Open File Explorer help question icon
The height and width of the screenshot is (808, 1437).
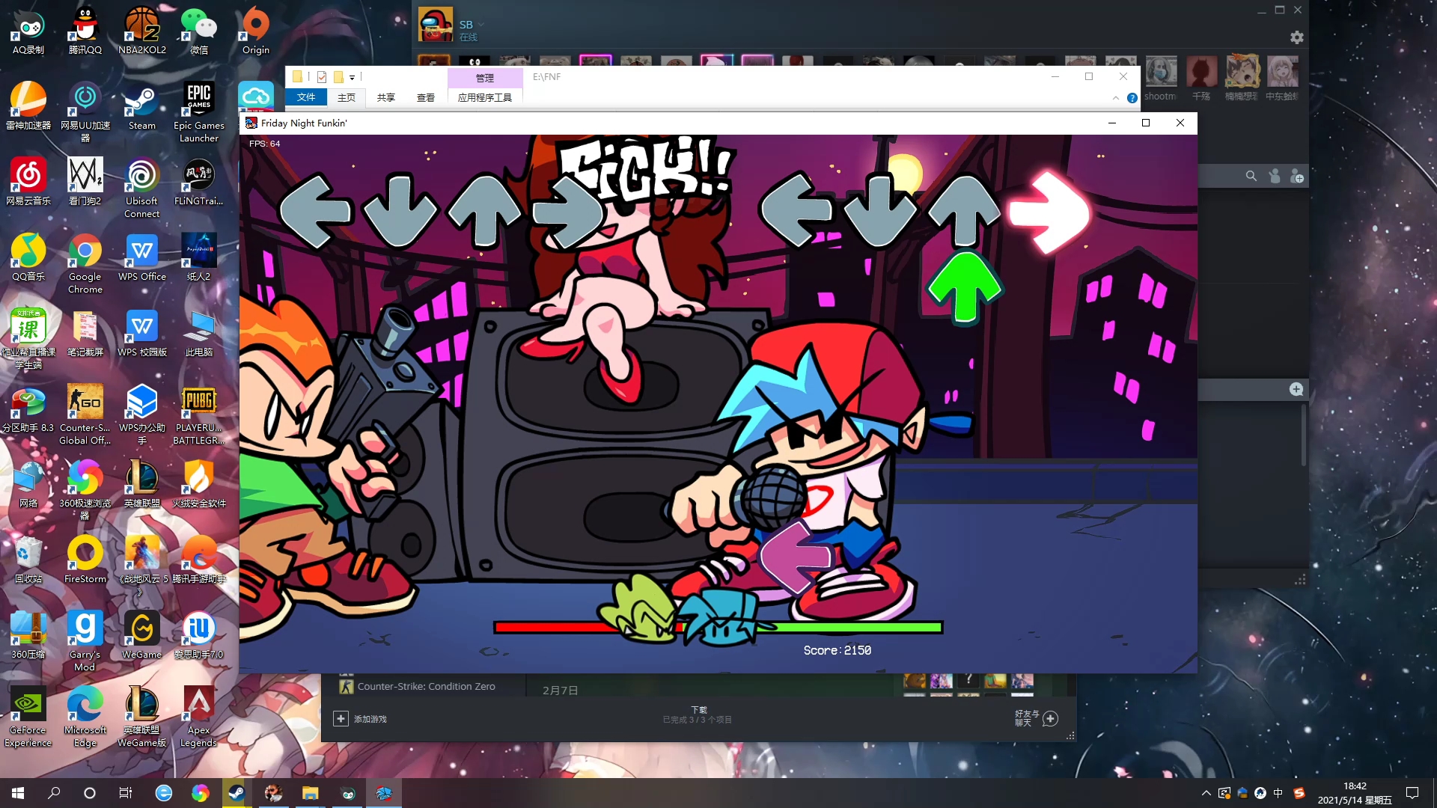click(1132, 98)
